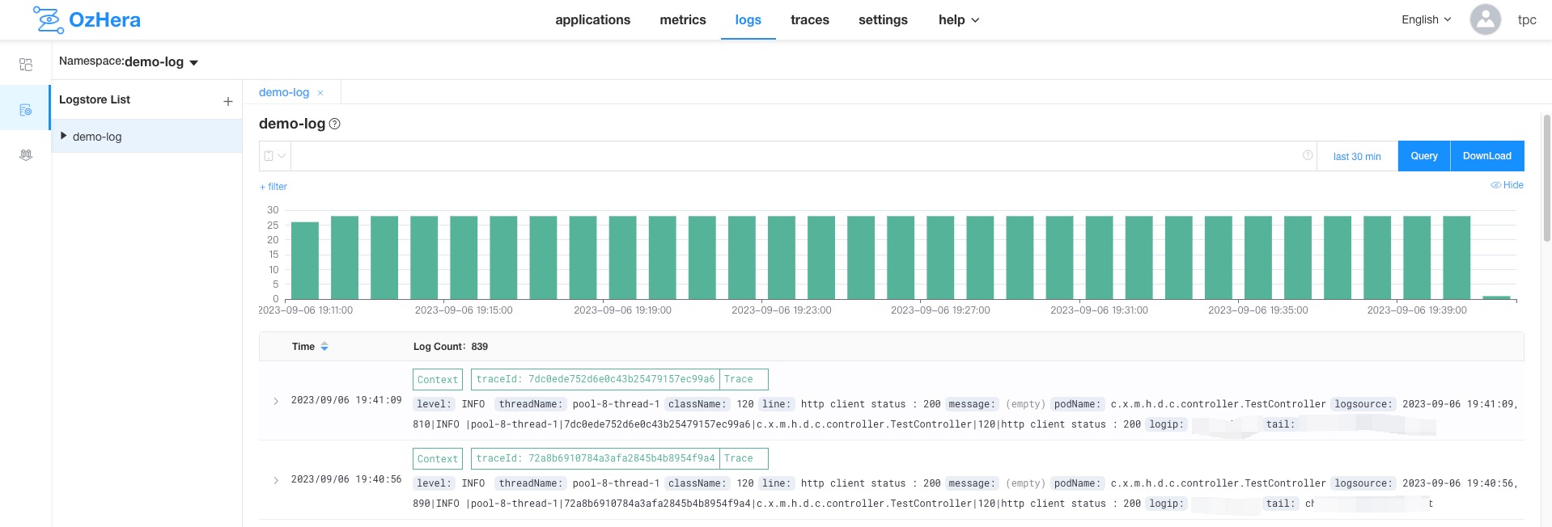The image size is (1552, 527).
Task: Open Context for the 19:41:09 log
Action: pos(438,379)
